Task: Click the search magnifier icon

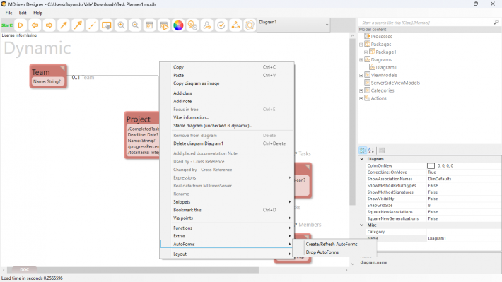Action: point(496,22)
